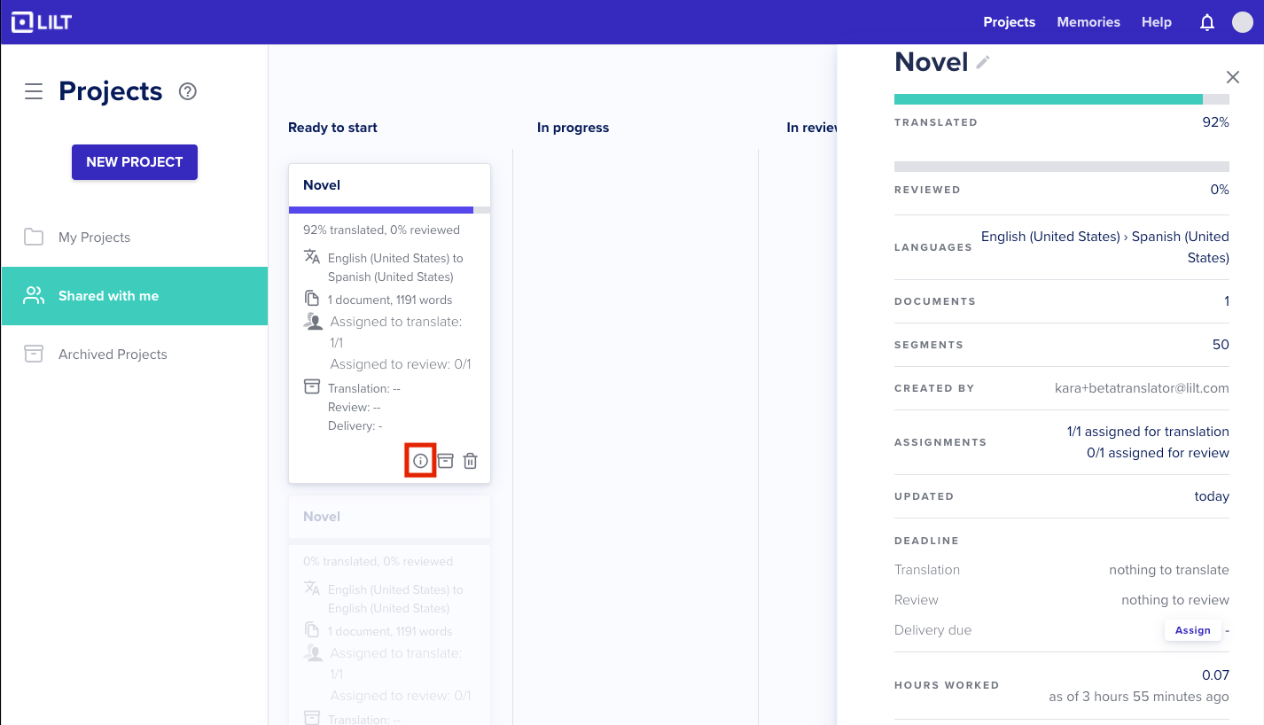Click the archive box icon beside Archived Projects
Viewport: 1264px width, 725px height.
click(x=34, y=354)
